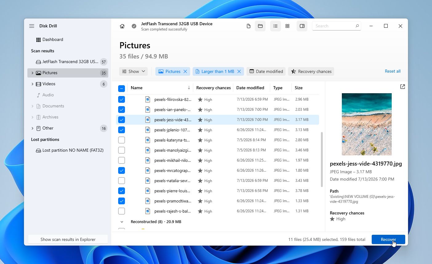Image resolution: width=432 pixels, height=264 pixels.
Task: Open the Show dropdown filter
Action: click(133, 71)
